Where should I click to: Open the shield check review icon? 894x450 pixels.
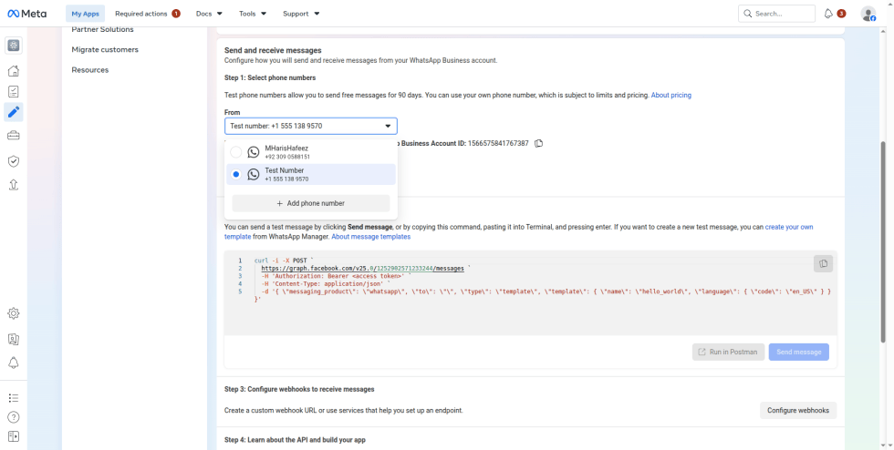14,161
